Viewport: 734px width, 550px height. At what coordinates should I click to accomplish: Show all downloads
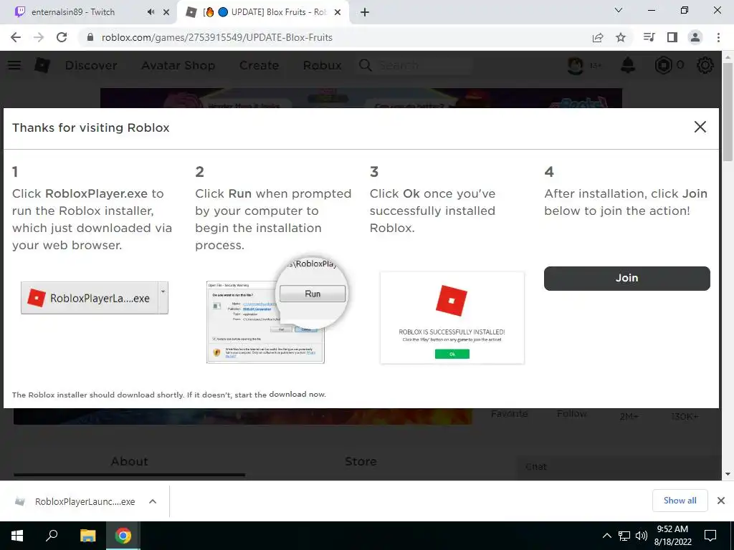[680, 501]
